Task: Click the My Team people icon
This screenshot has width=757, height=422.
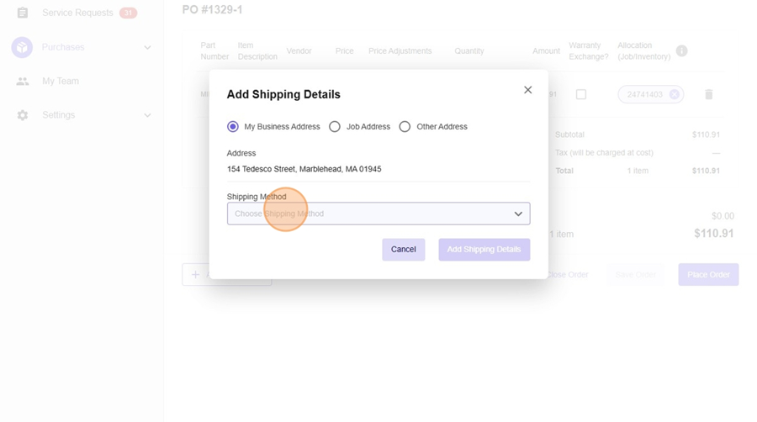Action: click(23, 82)
